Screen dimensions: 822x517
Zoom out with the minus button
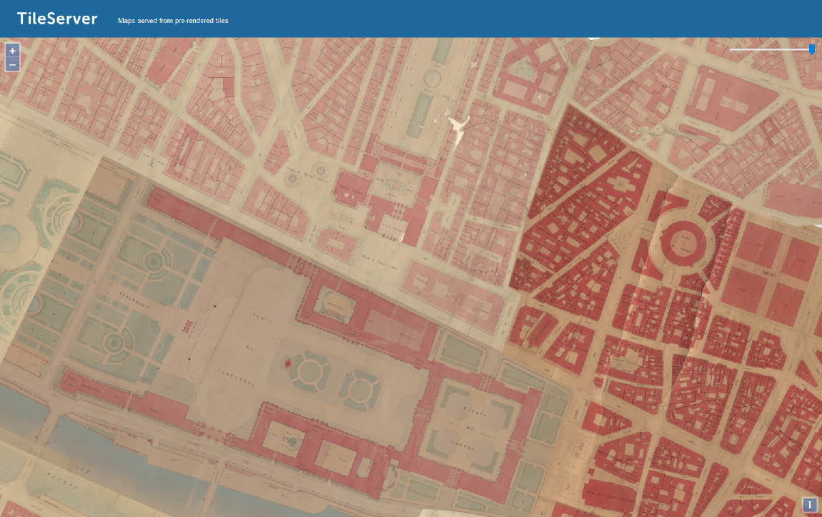pyautogui.click(x=12, y=65)
